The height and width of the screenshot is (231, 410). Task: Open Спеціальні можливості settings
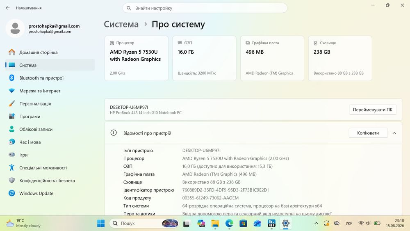click(50, 168)
